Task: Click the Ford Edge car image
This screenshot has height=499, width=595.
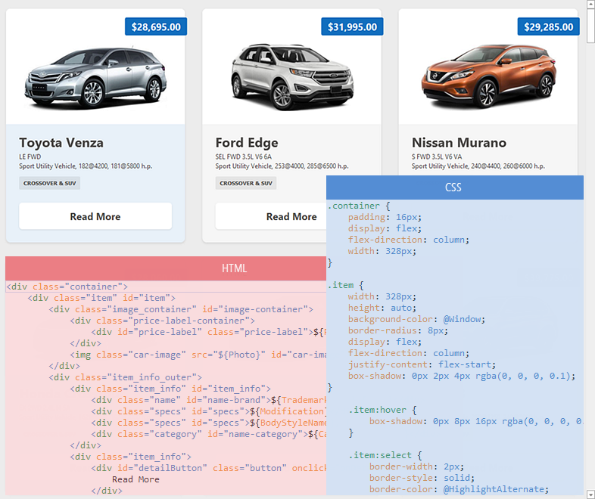Action: tap(292, 76)
